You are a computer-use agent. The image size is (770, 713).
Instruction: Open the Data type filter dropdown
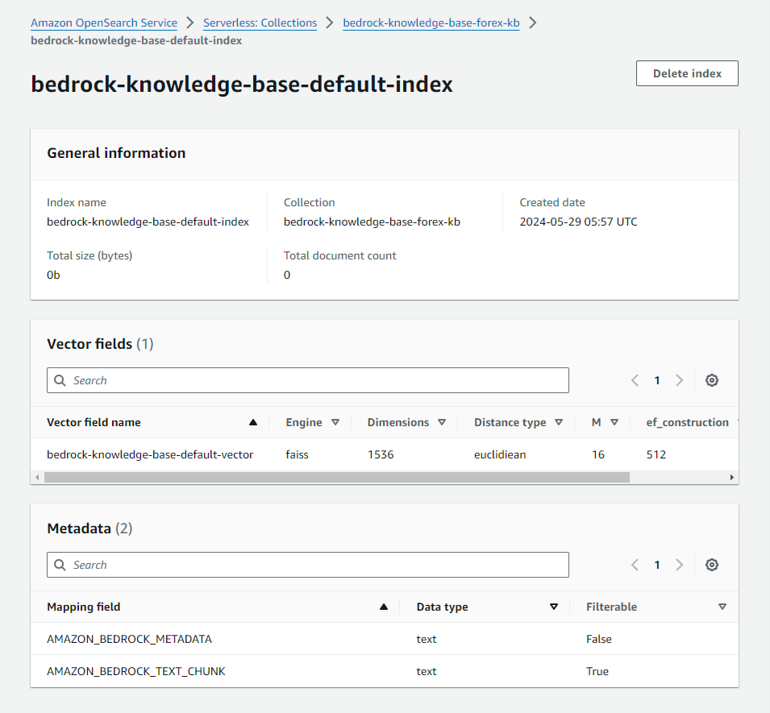click(x=554, y=607)
